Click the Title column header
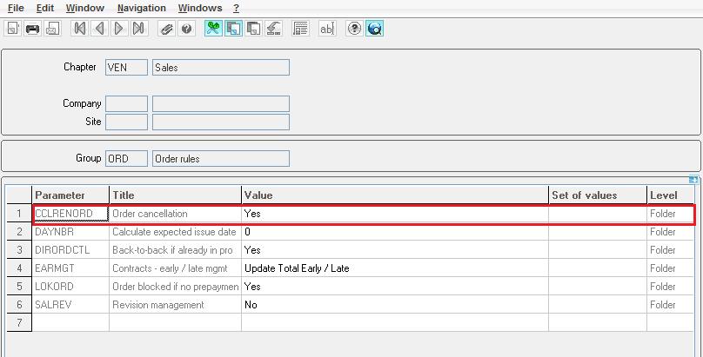 pyautogui.click(x=175, y=195)
